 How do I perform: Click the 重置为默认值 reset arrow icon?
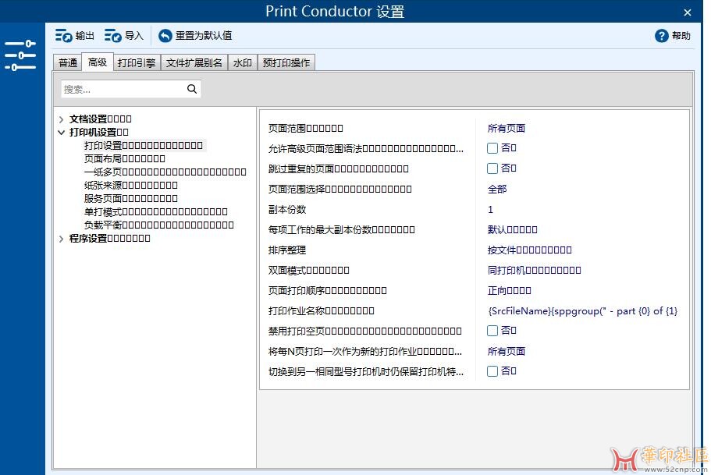[x=165, y=35]
